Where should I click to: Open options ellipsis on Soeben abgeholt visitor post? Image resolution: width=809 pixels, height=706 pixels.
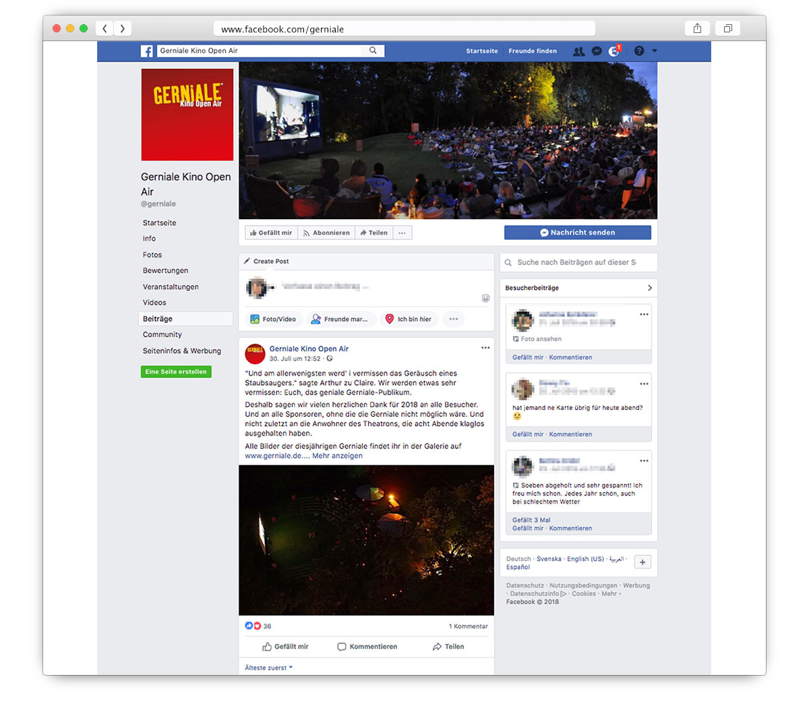(x=644, y=461)
